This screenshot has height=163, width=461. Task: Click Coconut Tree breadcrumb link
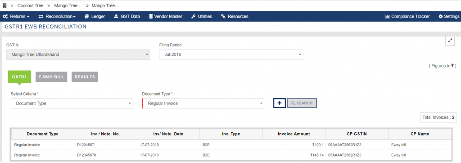30,5
